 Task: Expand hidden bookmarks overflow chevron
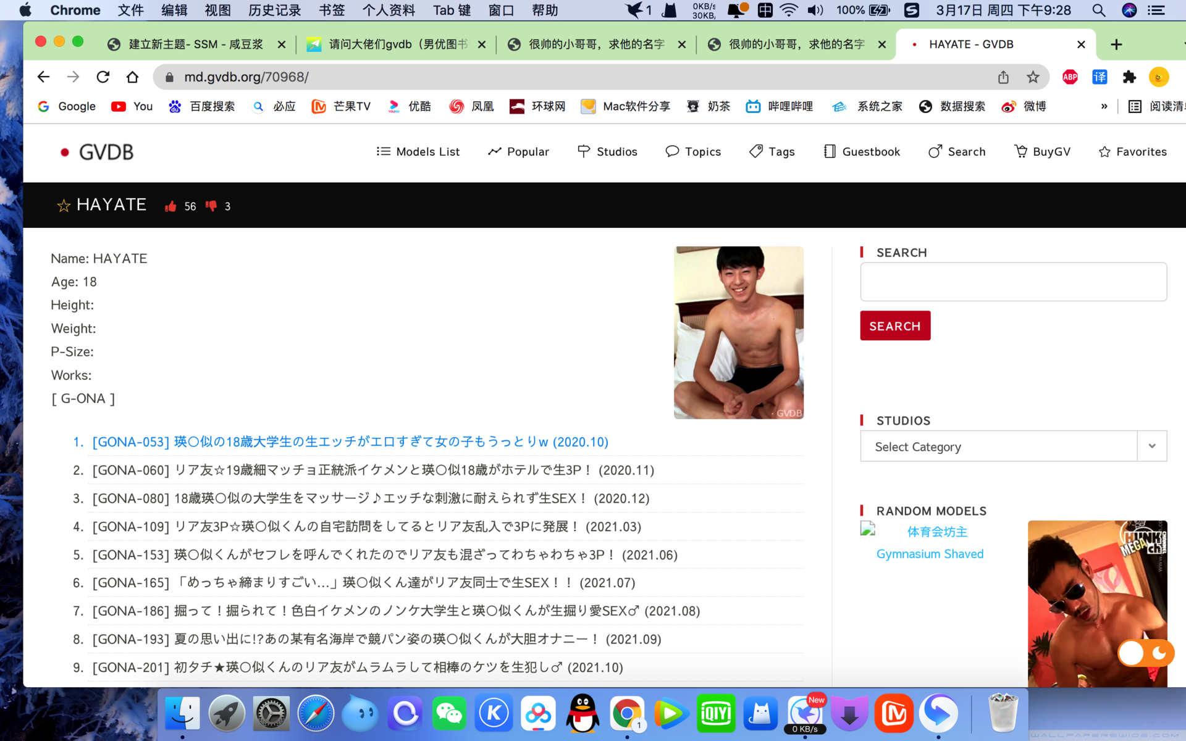1104,106
